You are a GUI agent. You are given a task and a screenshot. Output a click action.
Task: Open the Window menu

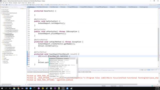pyautogui.click(x=30, y=3)
